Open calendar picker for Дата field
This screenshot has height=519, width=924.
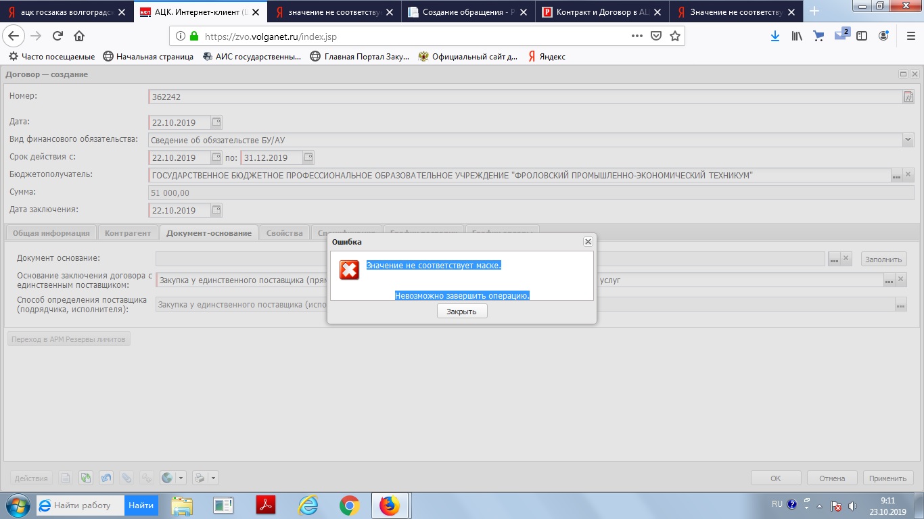pyautogui.click(x=216, y=122)
